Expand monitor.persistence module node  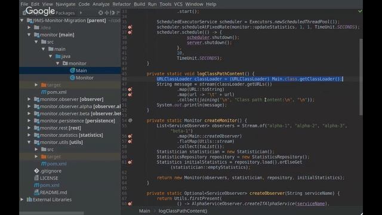[x=29, y=121]
